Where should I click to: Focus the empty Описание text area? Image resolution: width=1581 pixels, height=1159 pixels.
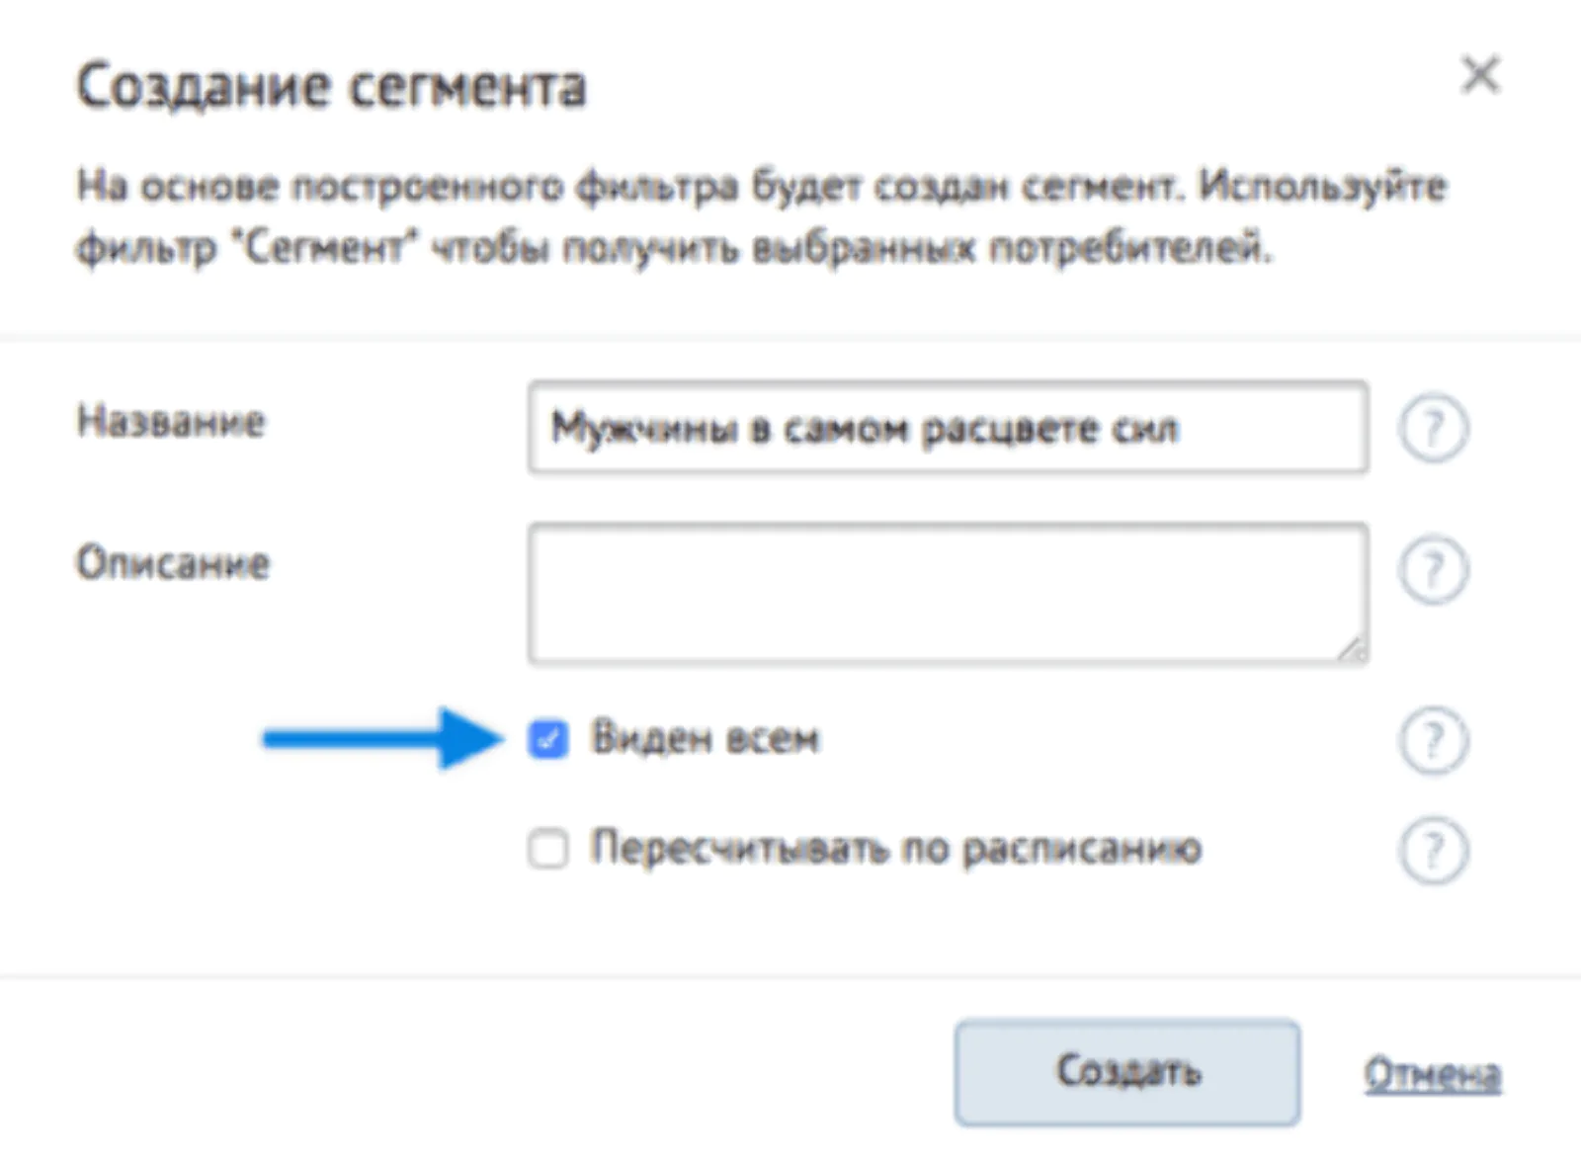[x=949, y=594]
